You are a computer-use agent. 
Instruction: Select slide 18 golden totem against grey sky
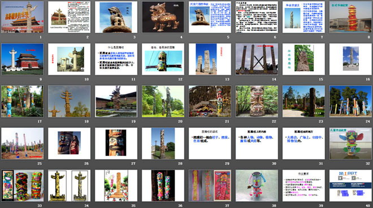tap(69, 101)
